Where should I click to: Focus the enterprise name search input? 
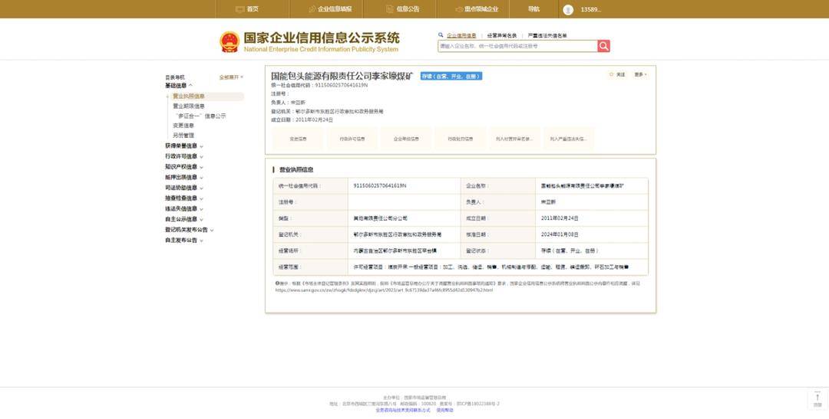tap(517, 46)
